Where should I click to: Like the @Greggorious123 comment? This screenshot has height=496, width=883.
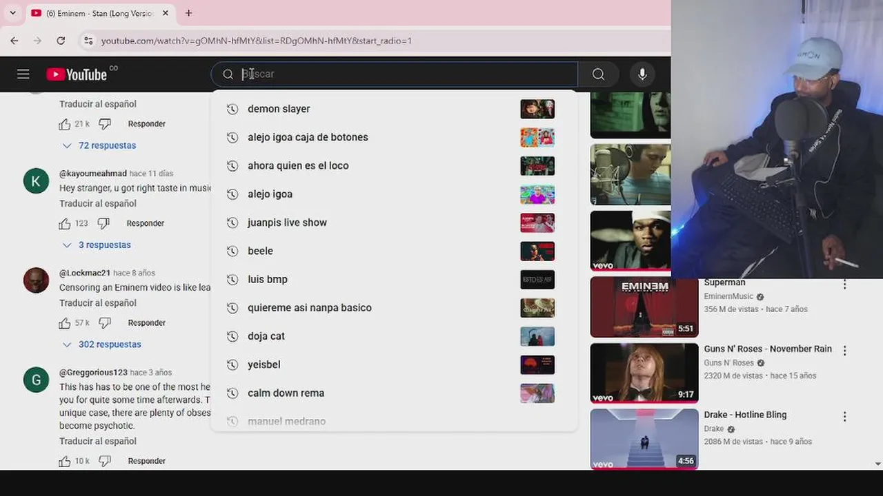coord(65,462)
